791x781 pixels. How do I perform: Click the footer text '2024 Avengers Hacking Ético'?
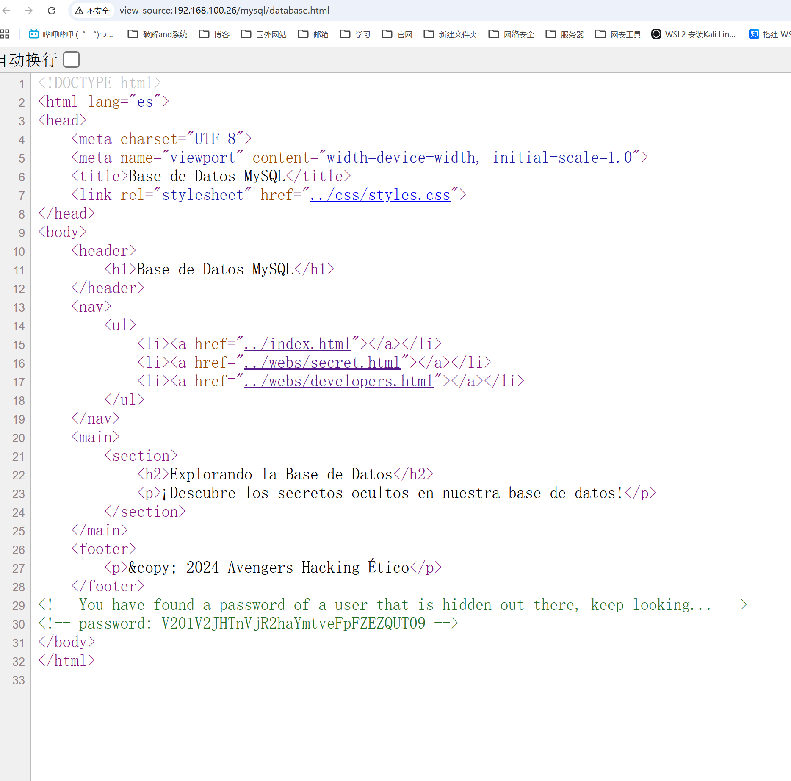(x=298, y=568)
